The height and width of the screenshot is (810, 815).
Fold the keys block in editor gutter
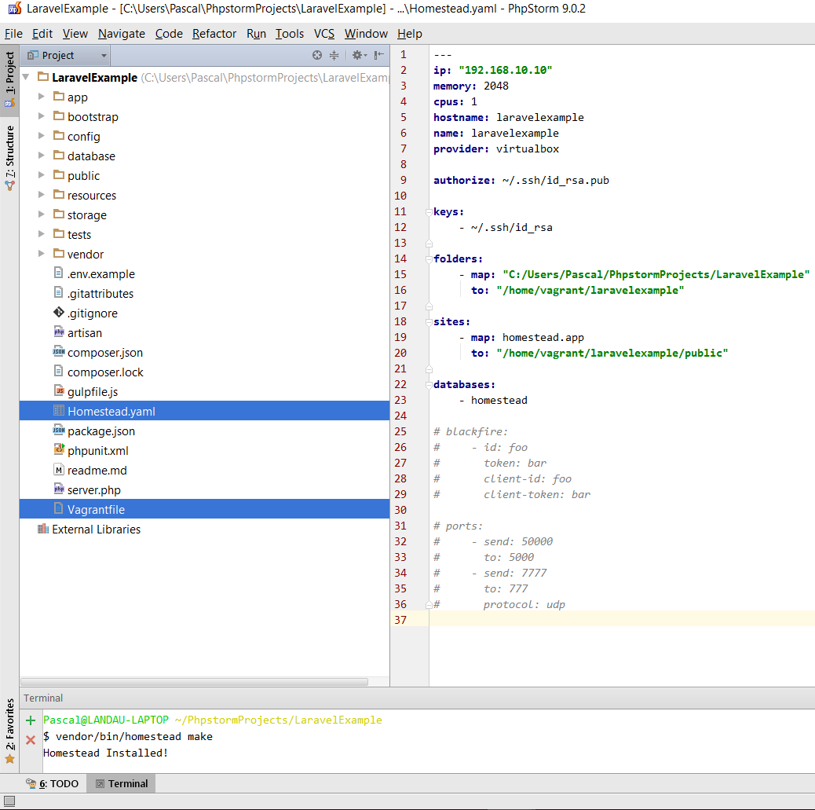point(429,212)
